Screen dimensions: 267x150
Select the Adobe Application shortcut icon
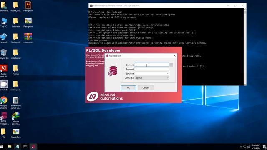click(4, 71)
